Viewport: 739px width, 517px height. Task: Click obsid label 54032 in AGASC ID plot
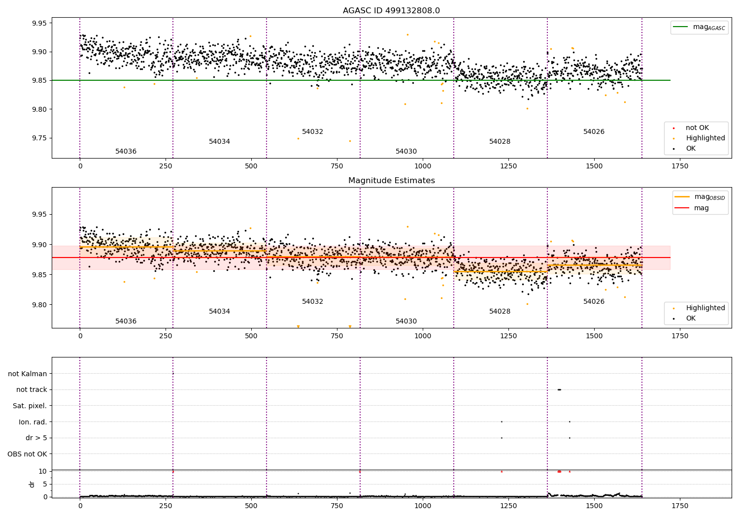313,132
